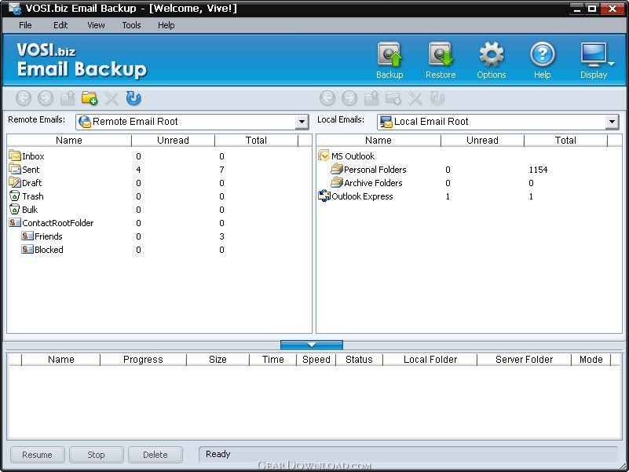Screen dimensions: 629x472
Task: Click the remote panel forward arrow
Action: 46,98
